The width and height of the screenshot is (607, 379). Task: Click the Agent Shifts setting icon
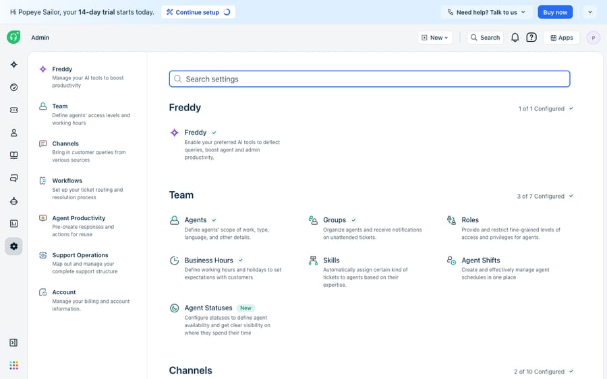451,261
